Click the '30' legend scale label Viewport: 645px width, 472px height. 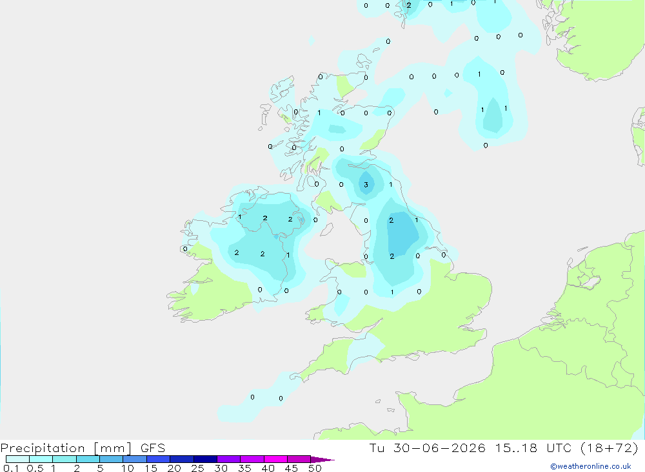point(221,468)
